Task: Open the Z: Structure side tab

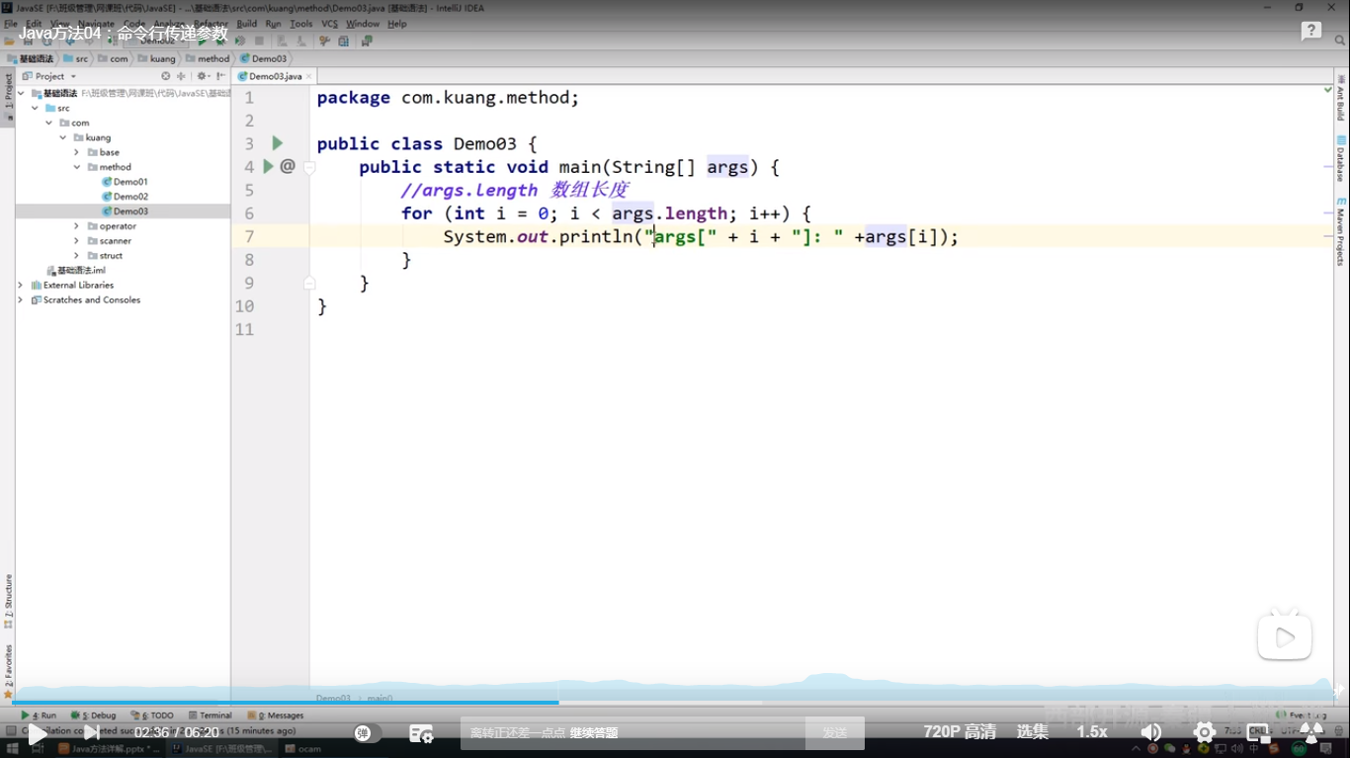Action: (x=8, y=602)
